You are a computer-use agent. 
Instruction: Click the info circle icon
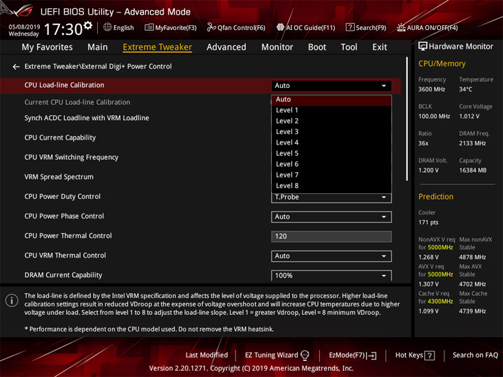tap(12, 301)
